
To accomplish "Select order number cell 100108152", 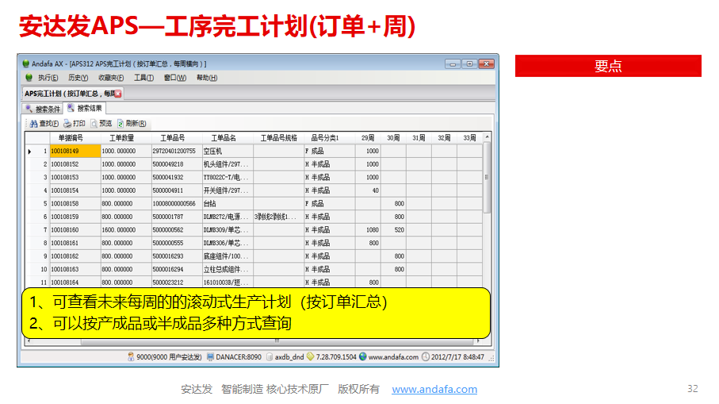I will [75, 164].
